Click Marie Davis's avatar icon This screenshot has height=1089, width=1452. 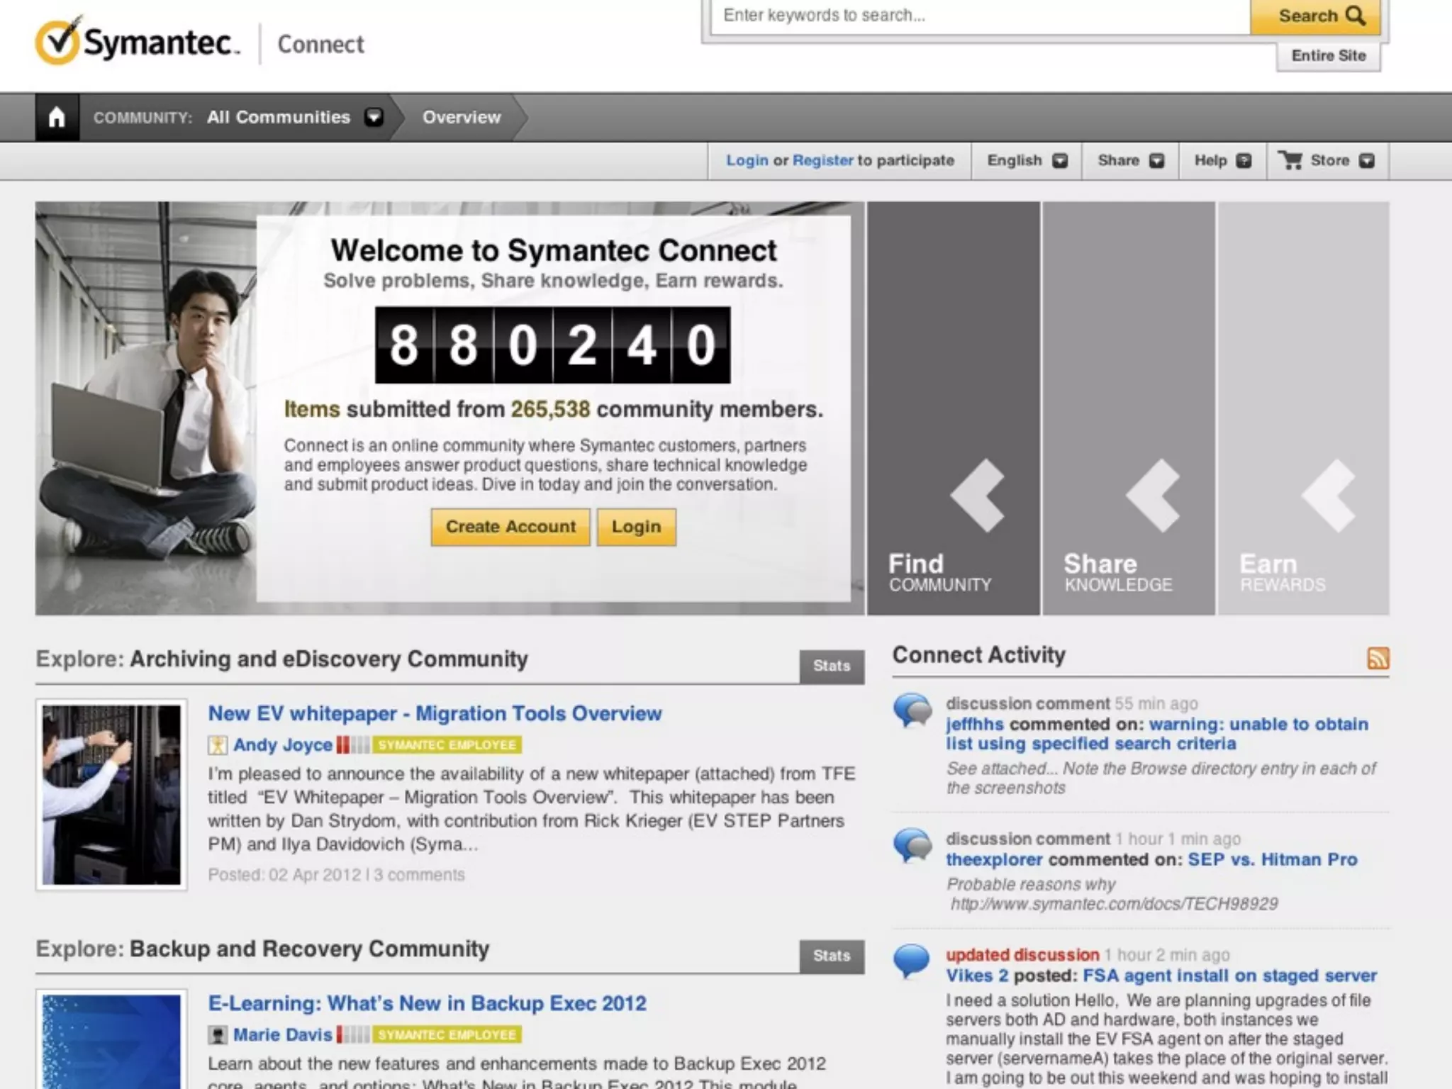(x=217, y=1035)
